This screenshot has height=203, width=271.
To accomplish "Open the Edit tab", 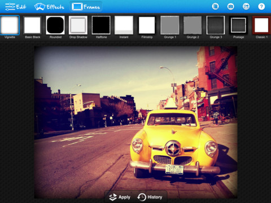I will tap(15, 7).
